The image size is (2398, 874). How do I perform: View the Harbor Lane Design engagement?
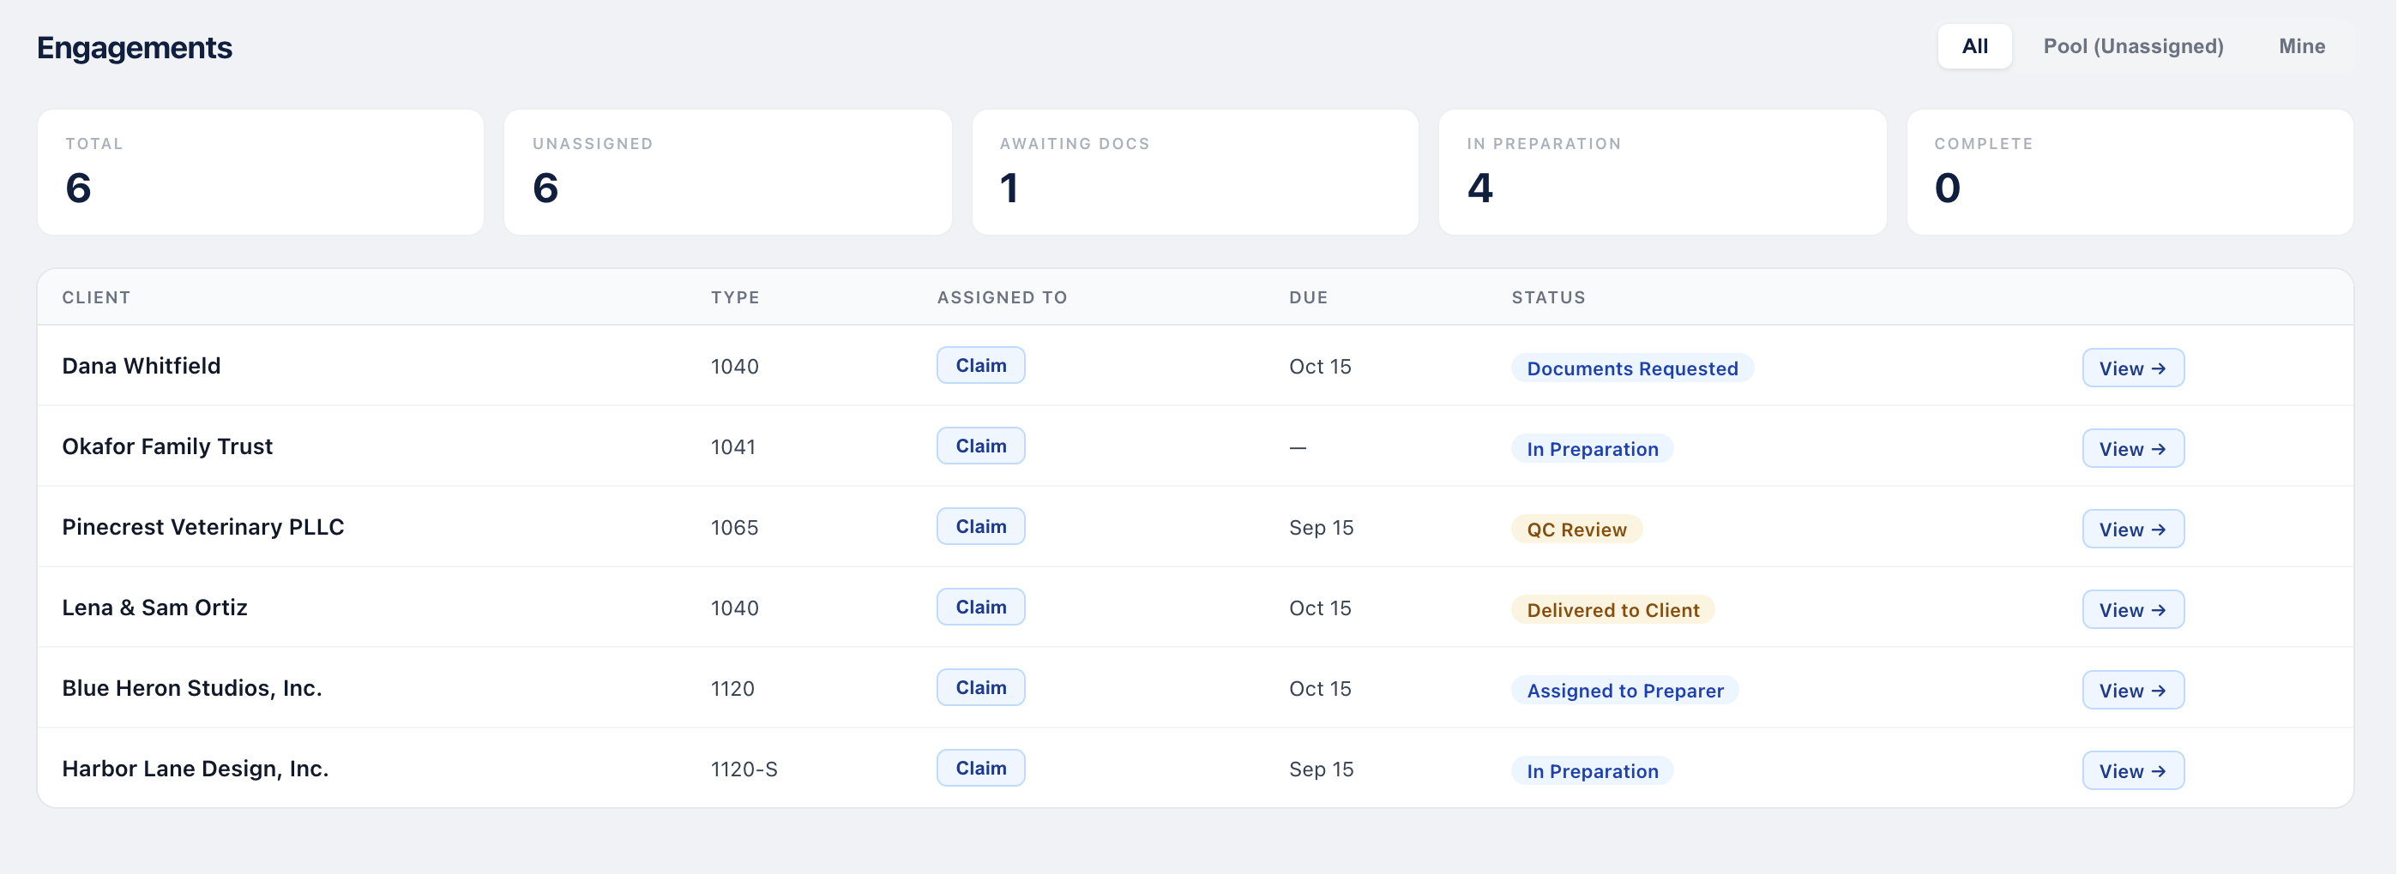[2133, 771]
